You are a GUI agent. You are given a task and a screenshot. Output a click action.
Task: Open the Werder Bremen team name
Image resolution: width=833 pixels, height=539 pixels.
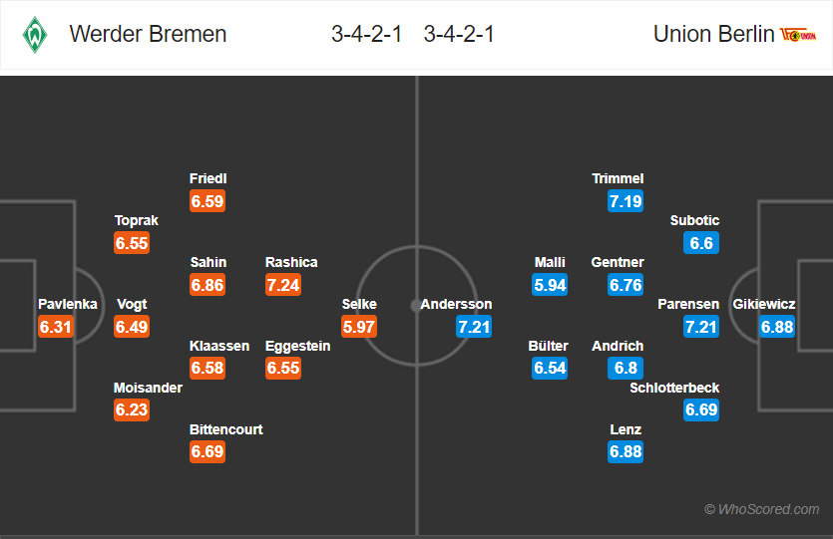click(148, 34)
